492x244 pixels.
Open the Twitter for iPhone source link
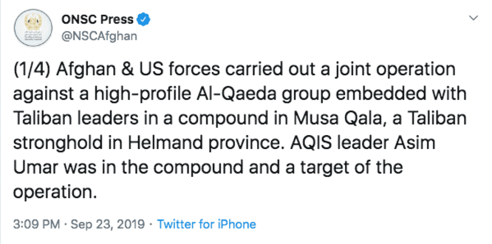tap(207, 224)
